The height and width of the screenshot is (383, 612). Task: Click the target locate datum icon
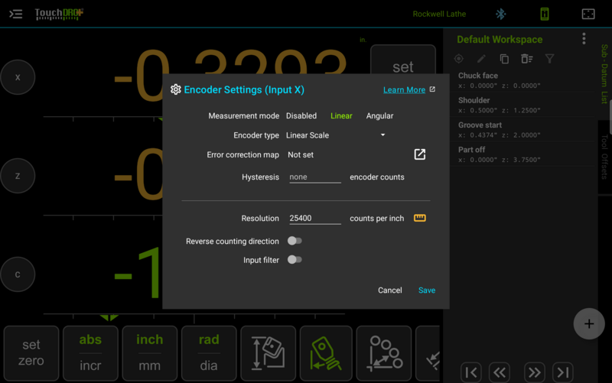[x=459, y=59]
